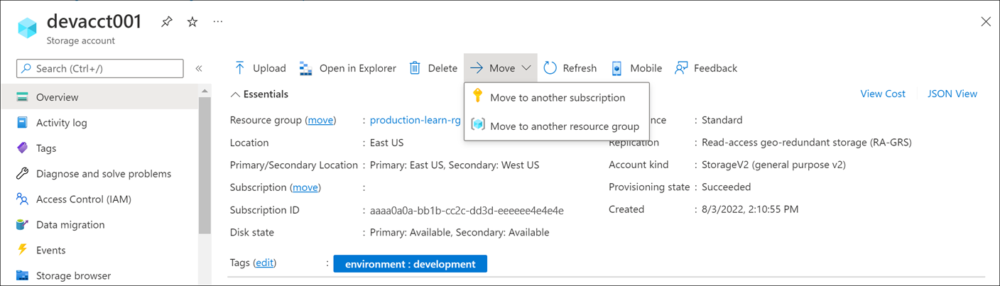Click the sidebar scrollbar up arrow
Screen dimensions: 1000x286
pos(205,91)
